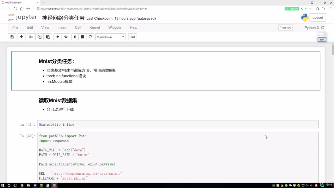The width and height of the screenshot is (334, 188).
Task: Expand the browser menu chevron
Action: (310, 9)
